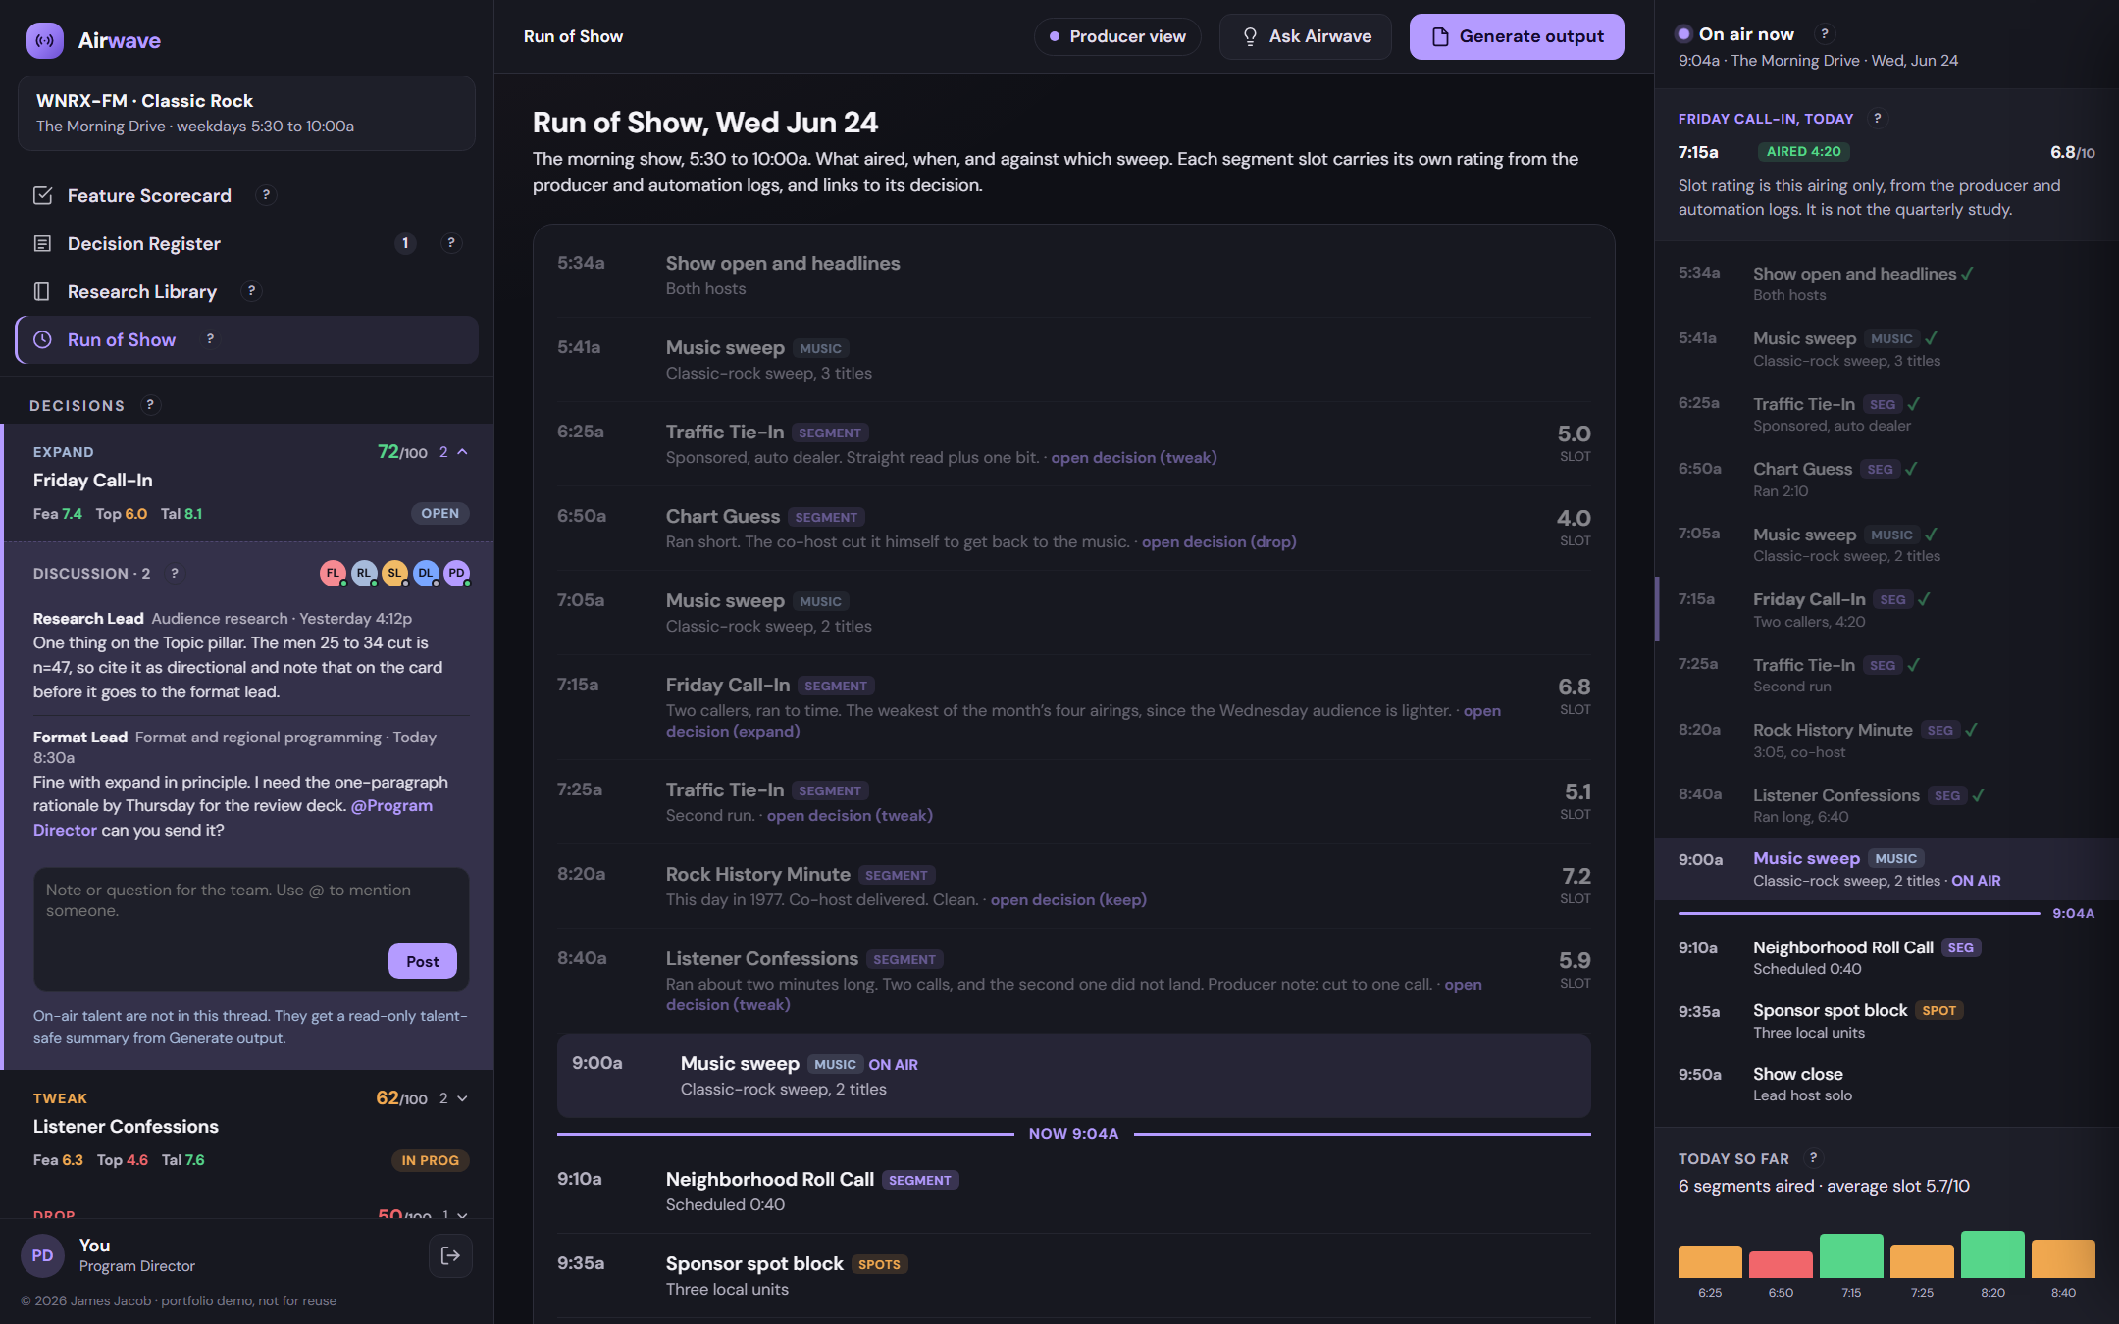Toggle the Producer view switch
2119x1324 pixels.
tap(1117, 36)
